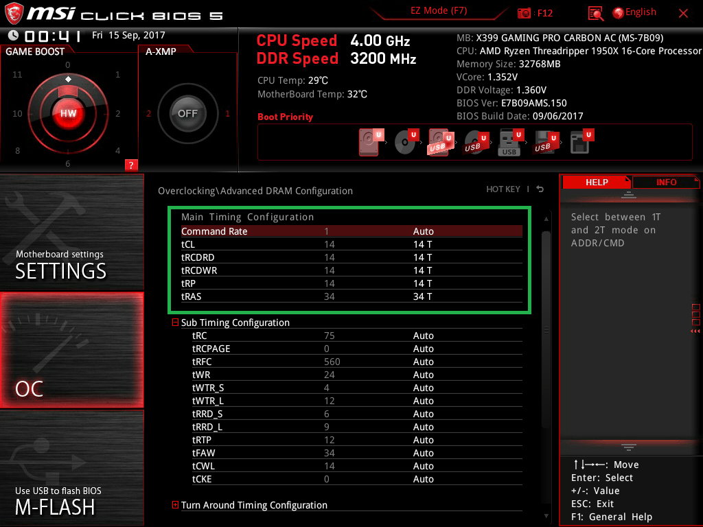Viewport: 703px width, 527px height.
Task: Click the collapse arrows at help panel edge
Action: point(695,331)
